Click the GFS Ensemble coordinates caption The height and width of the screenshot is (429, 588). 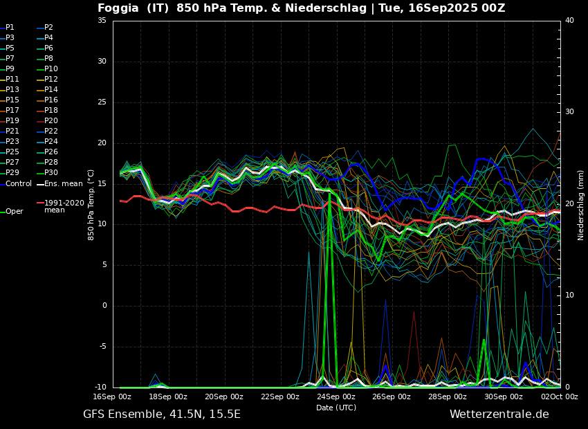coord(162,414)
